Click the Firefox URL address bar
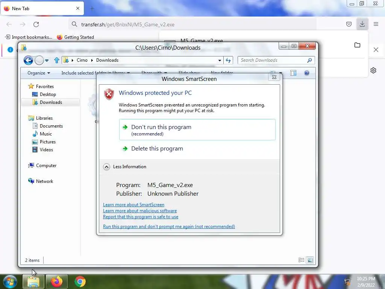The height and width of the screenshot is (289, 385). click(192, 24)
